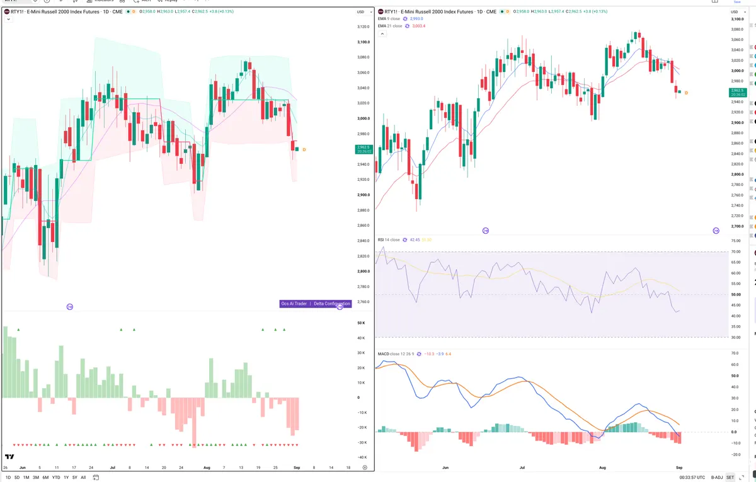This screenshot has width=756, height=482.
Task: Click the 50 K label on left volume axis
Action: pos(362,323)
